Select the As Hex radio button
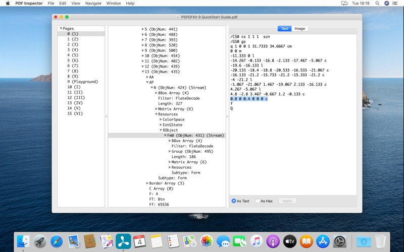404x252 pixels. tap(258, 201)
